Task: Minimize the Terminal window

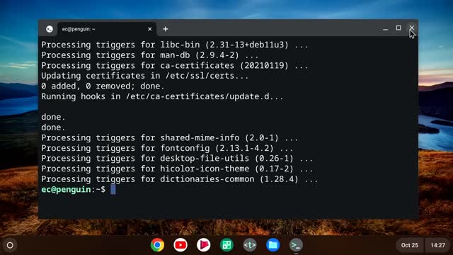Action: 385,28
